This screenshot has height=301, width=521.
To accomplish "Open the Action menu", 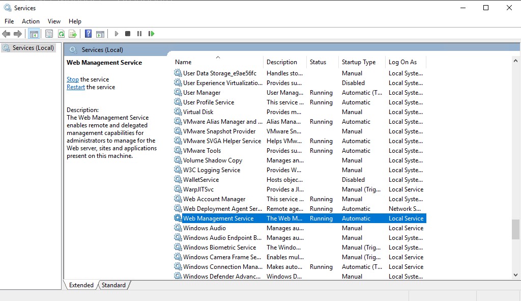I will tap(31, 21).
